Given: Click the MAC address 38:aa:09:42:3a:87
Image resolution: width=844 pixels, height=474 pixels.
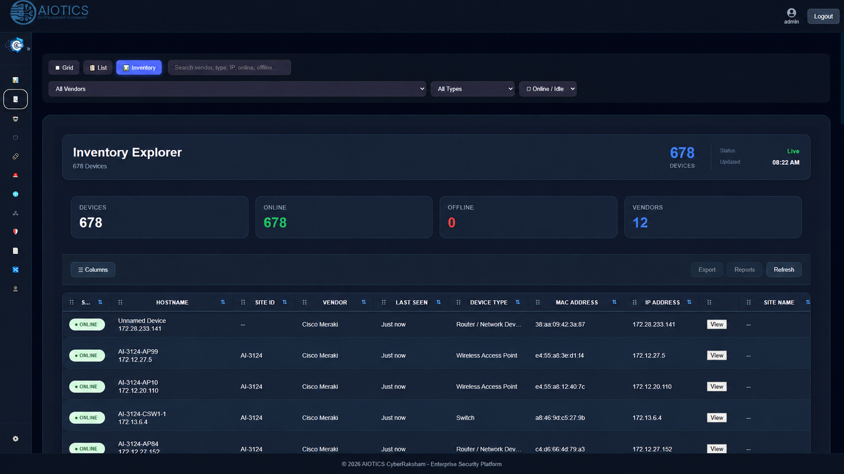Looking at the screenshot, I should click(560, 324).
